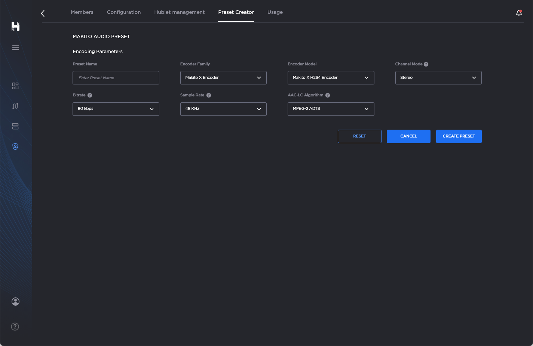Screen dimensions: 533x346
Task: Click the Preset Name input field
Action: 116,78
